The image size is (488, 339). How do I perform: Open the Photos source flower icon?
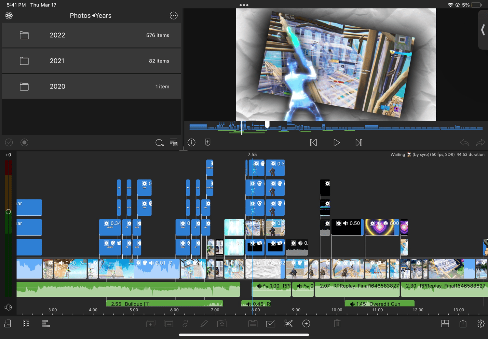pyautogui.click(x=9, y=15)
